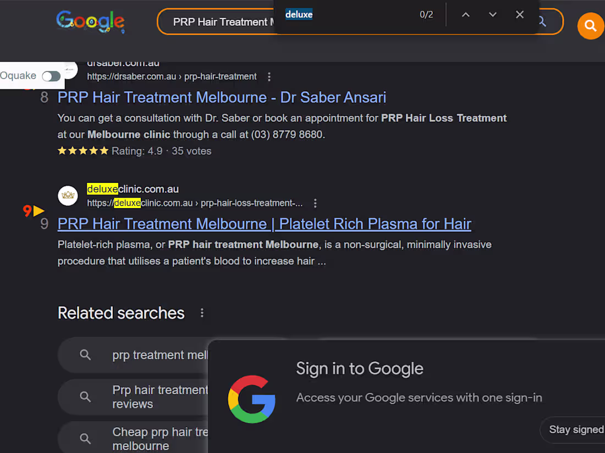This screenshot has width=605, height=453.
Task: Jump to next 'deluxe' match with down arrow
Action: tap(492, 14)
